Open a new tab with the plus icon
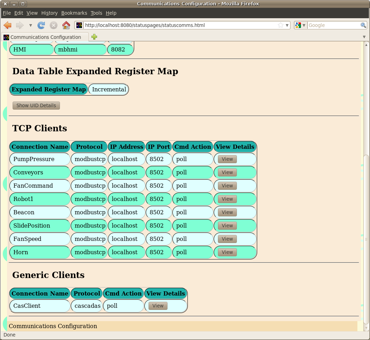Viewport: 370px width, 340px height. 94,36
